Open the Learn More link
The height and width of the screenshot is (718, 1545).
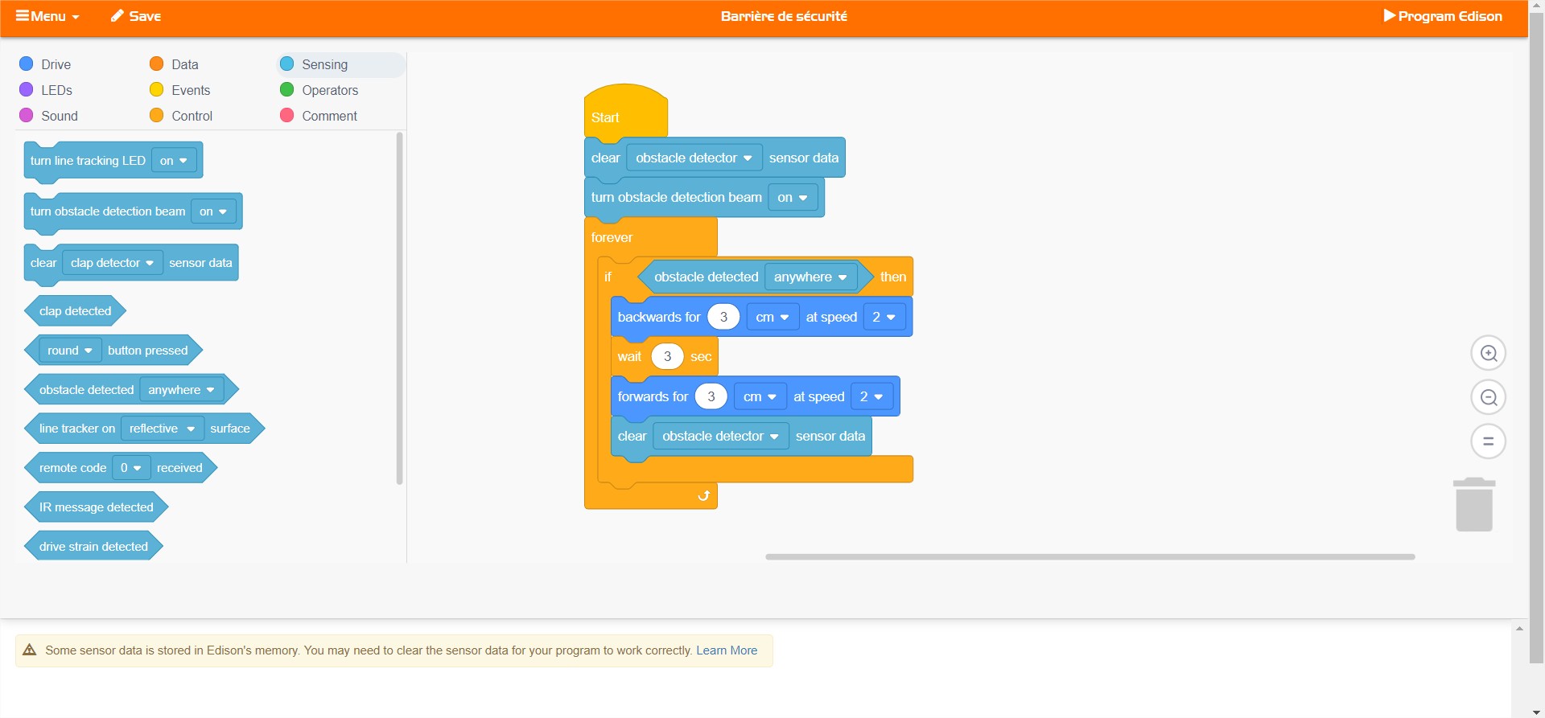coord(727,650)
